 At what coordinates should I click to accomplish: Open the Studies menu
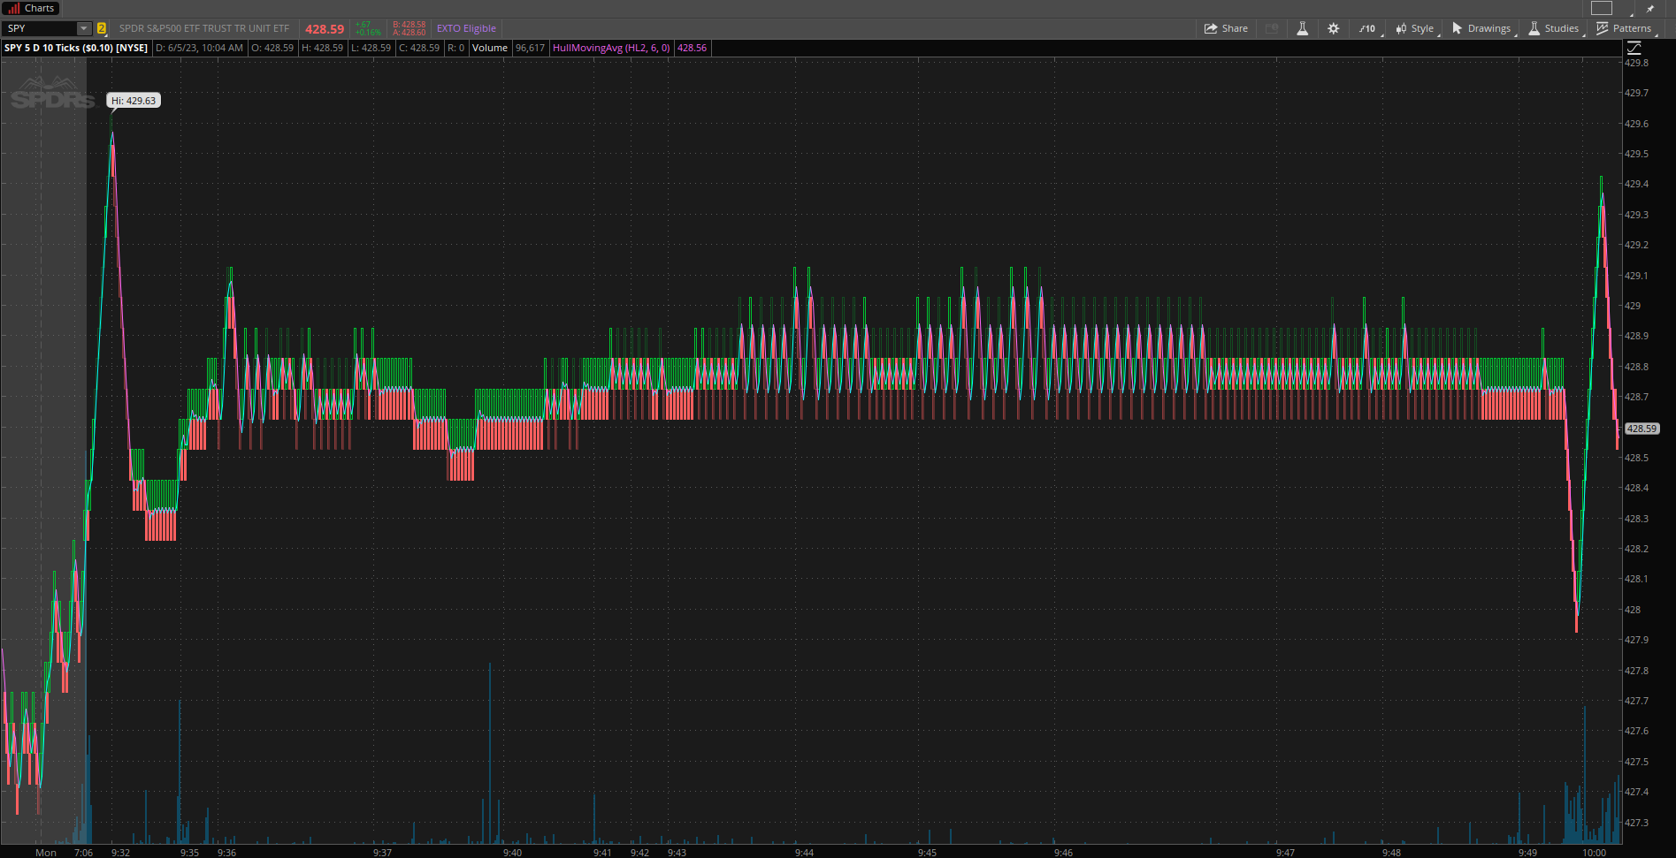coord(1553,28)
